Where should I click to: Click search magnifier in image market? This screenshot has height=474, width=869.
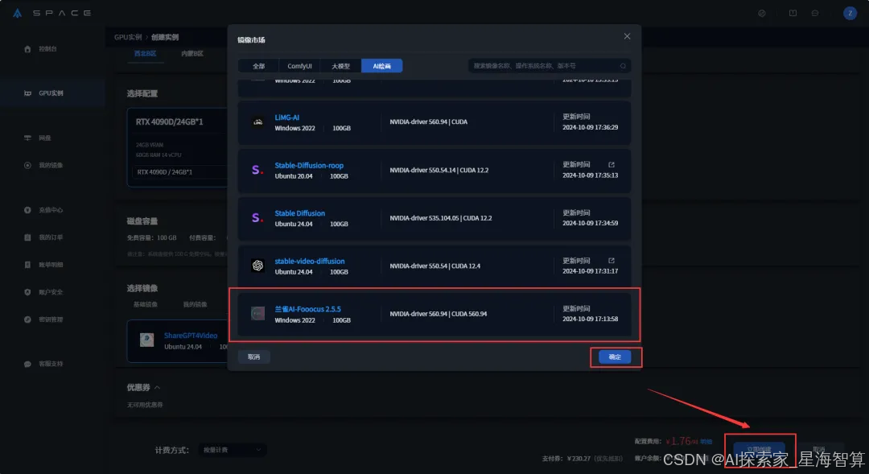tap(623, 66)
